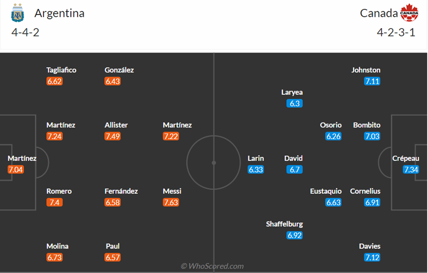This screenshot has width=428, height=273.
Task: Click the Argentina AFA crest icon
Action: (18, 13)
